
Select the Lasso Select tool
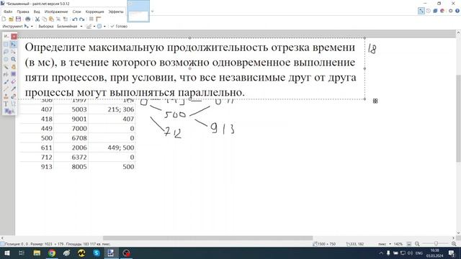pyautogui.click(x=6, y=52)
